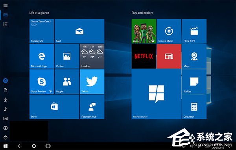This screenshot has height=150, width=236.
Task: Click the Life at a glance heading
Action: [x=39, y=13]
